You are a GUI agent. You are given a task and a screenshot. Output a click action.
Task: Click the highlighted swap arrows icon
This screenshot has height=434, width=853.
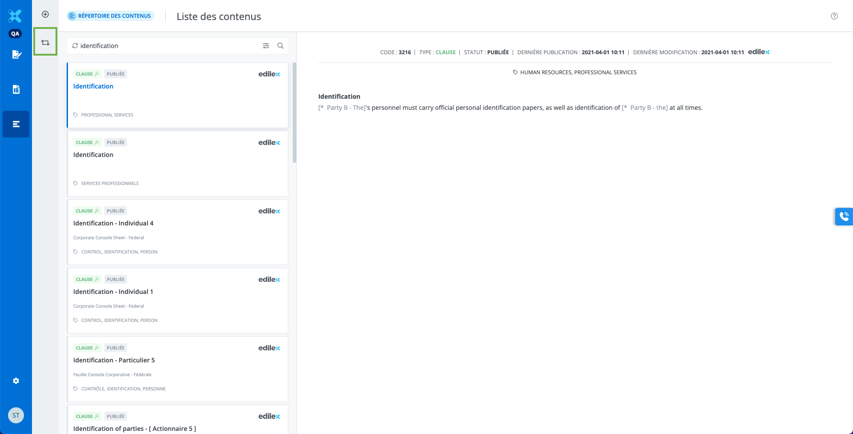pos(45,43)
